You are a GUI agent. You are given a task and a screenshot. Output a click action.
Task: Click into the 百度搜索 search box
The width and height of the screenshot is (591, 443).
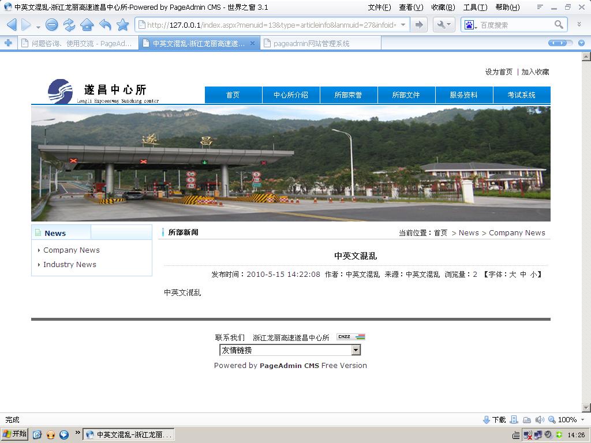(515, 25)
